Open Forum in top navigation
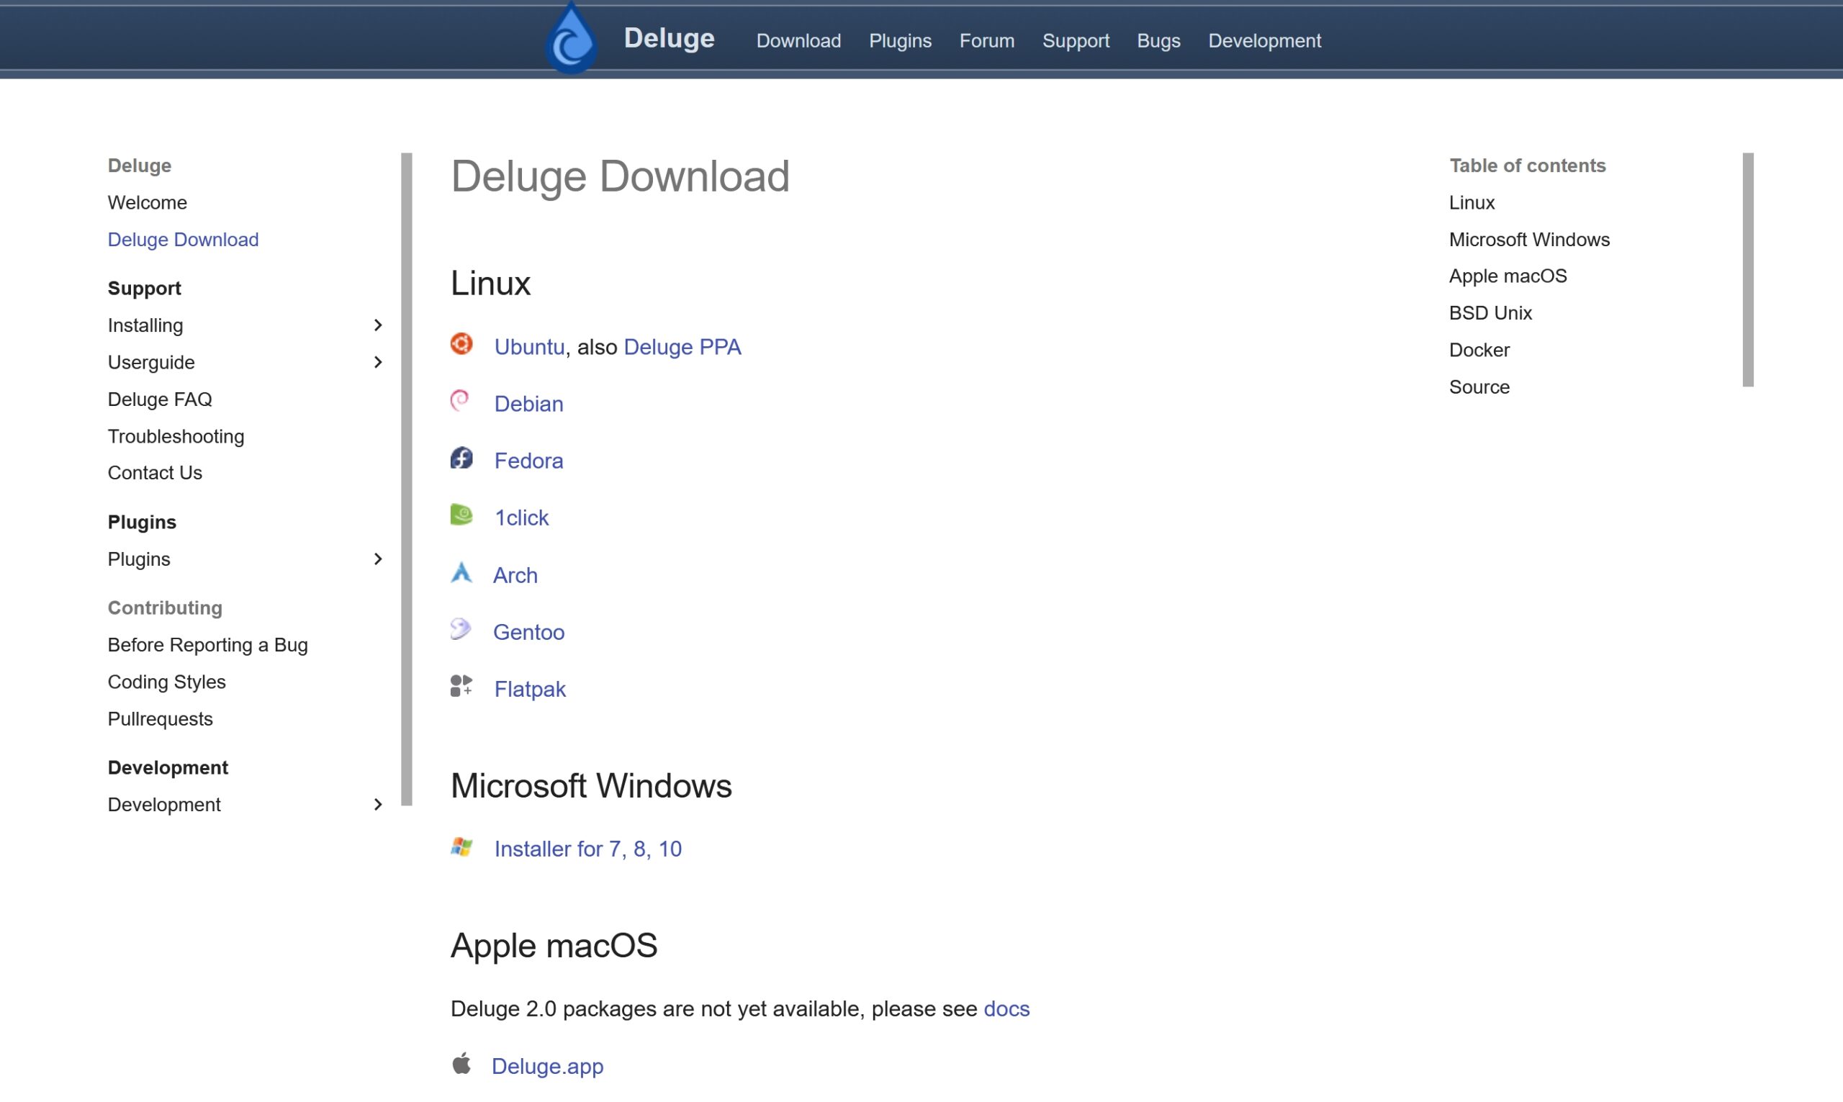 987,41
